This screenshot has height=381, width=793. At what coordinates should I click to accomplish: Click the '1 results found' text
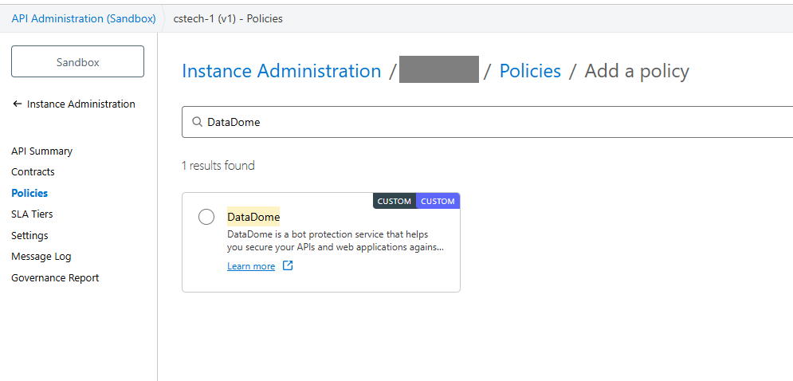[218, 166]
